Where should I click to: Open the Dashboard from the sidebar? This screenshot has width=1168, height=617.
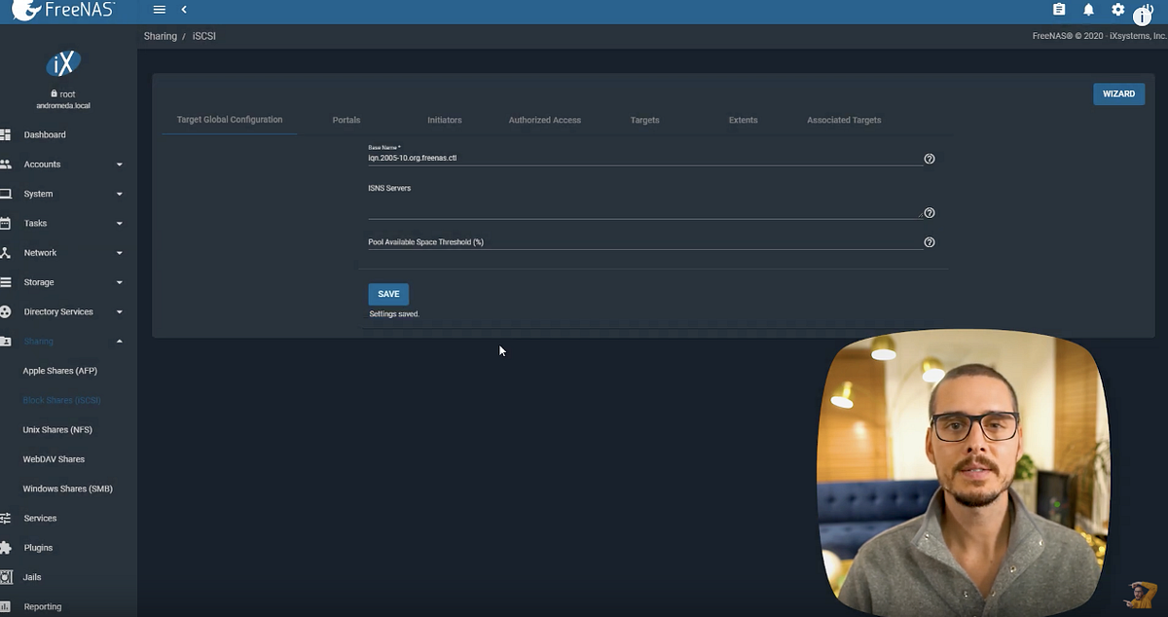pos(45,134)
